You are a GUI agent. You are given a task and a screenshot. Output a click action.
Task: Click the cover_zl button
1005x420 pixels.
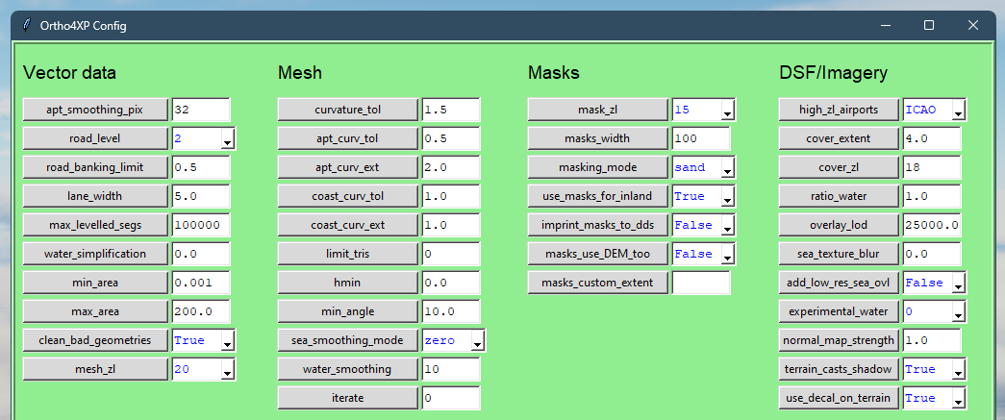point(839,167)
